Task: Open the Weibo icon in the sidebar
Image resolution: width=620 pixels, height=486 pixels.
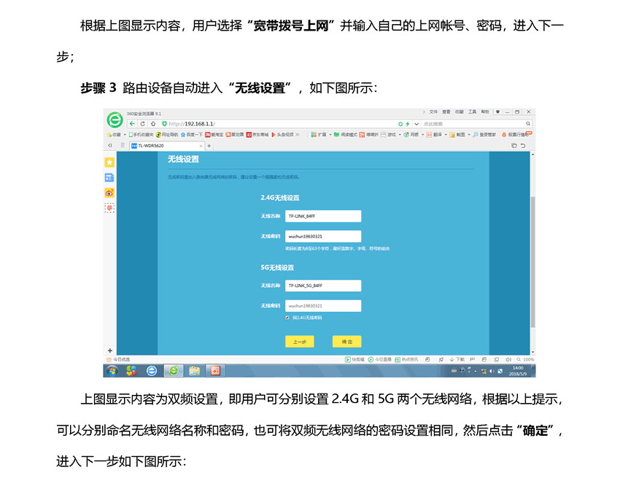Action: pyautogui.click(x=109, y=192)
